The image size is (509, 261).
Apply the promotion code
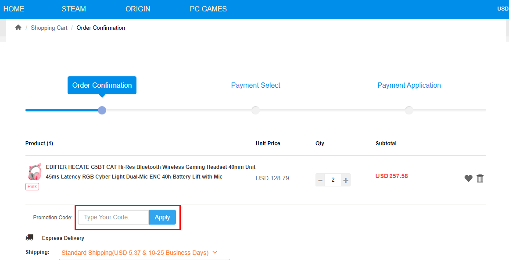(162, 217)
